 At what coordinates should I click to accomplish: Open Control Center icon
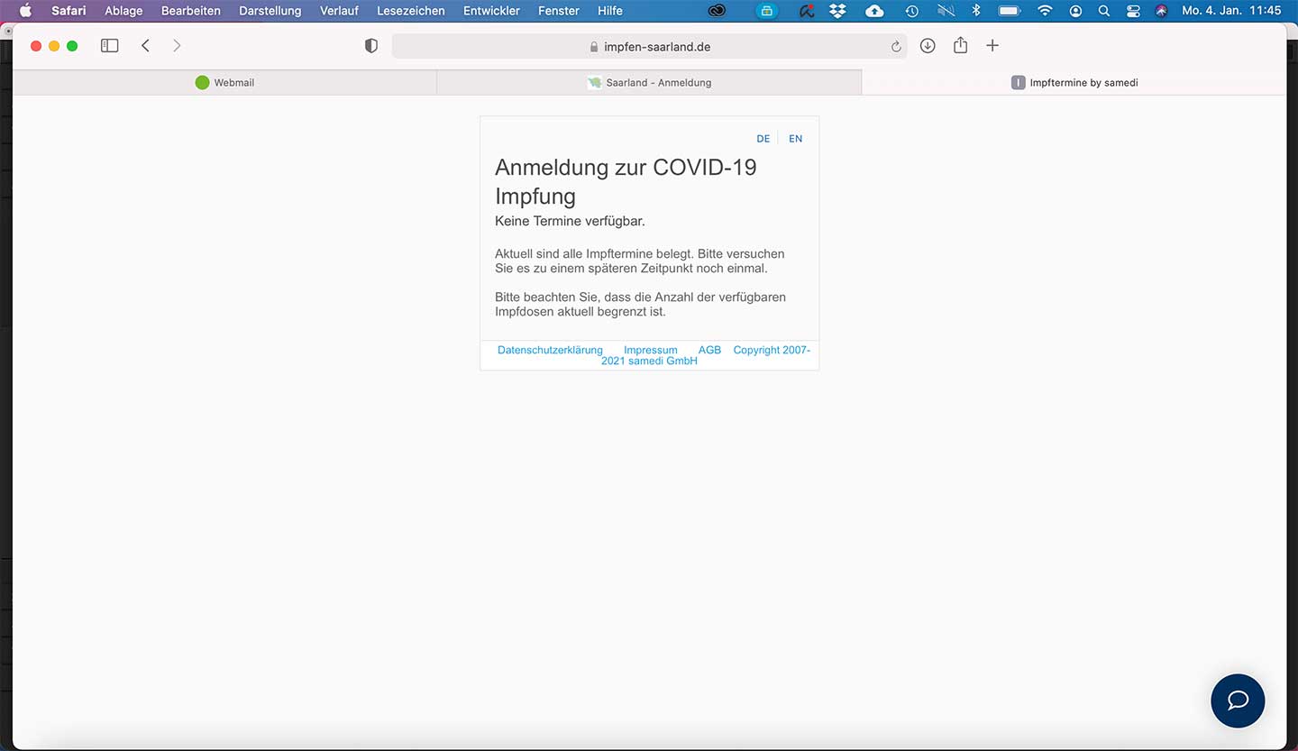pos(1133,11)
